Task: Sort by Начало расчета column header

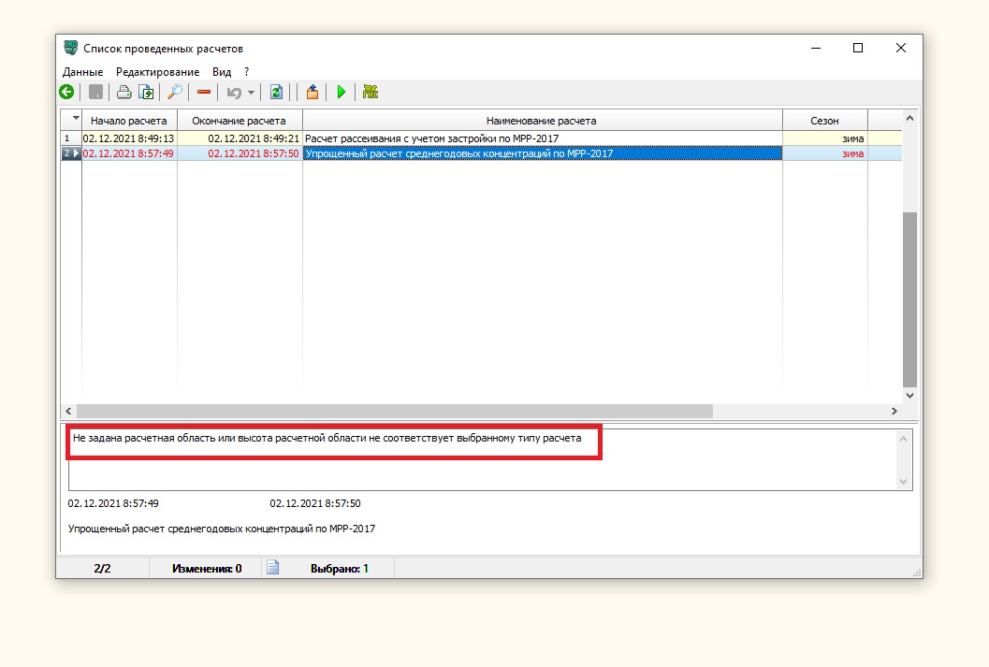Action: (x=129, y=121)
